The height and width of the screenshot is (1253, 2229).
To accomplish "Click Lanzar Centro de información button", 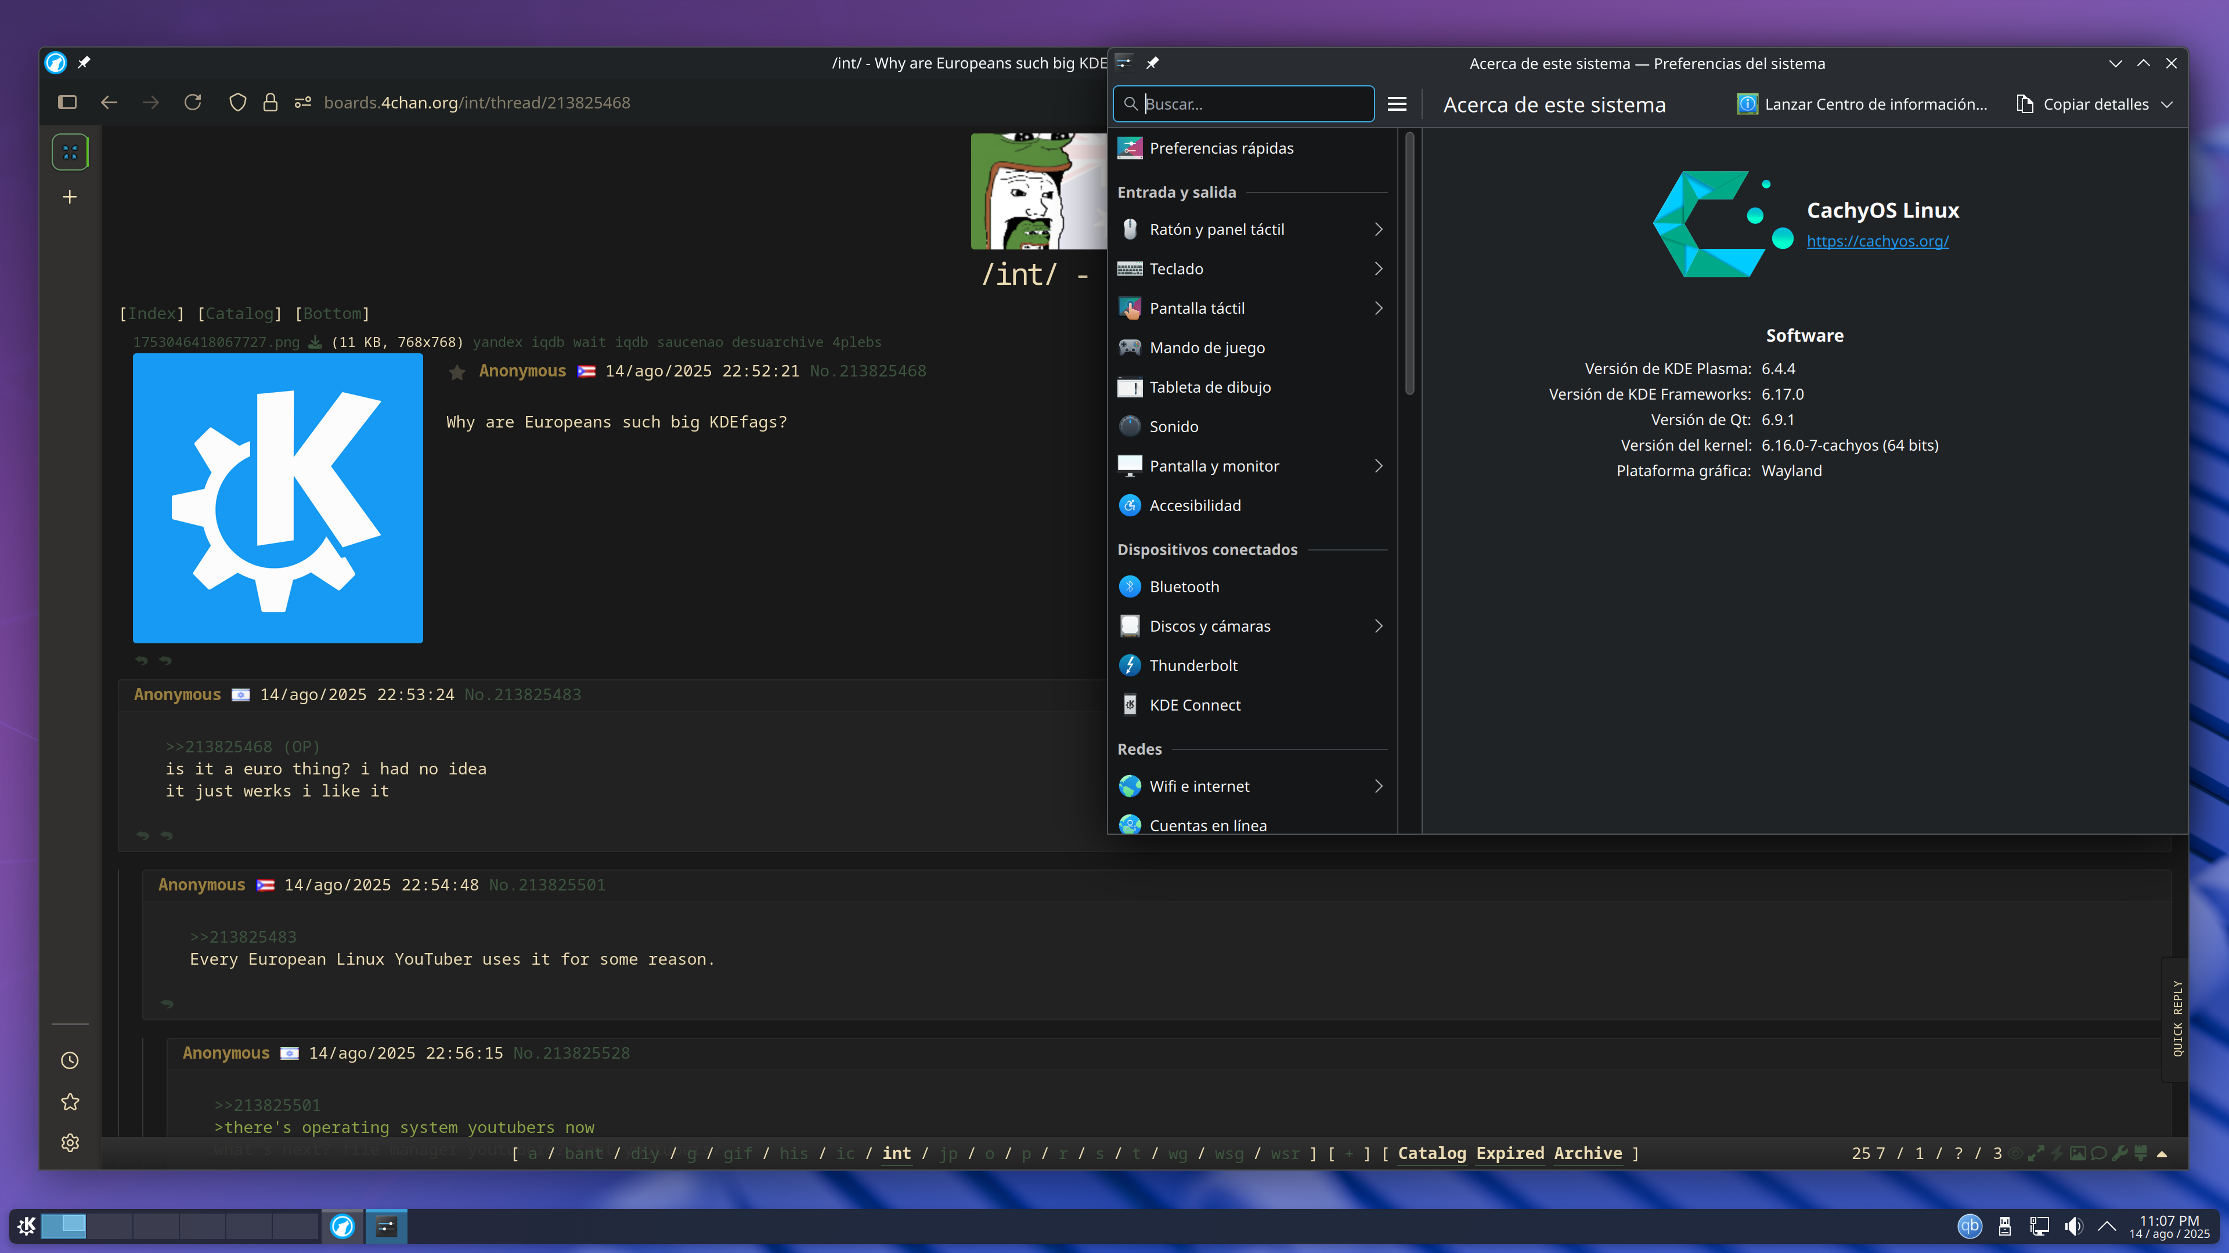I will point(1862,104).
